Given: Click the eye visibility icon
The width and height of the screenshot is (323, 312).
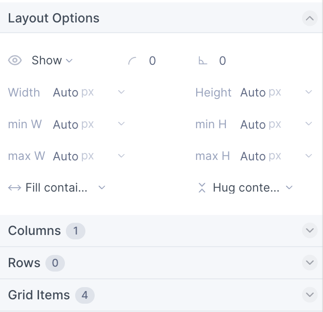Looking at the screenshot, I should point(15,60).
